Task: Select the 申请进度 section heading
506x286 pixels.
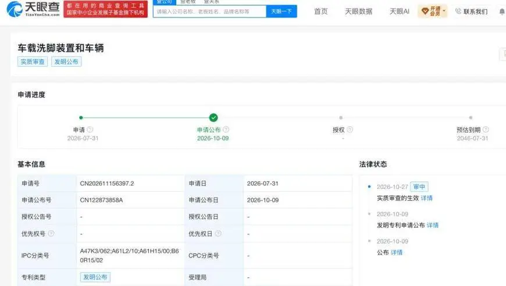Action: click(31, 95)
